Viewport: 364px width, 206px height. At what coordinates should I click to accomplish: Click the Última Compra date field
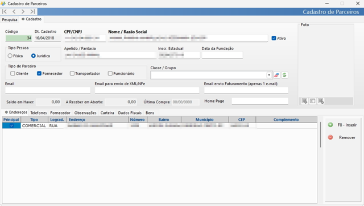(x=185, y=102)
